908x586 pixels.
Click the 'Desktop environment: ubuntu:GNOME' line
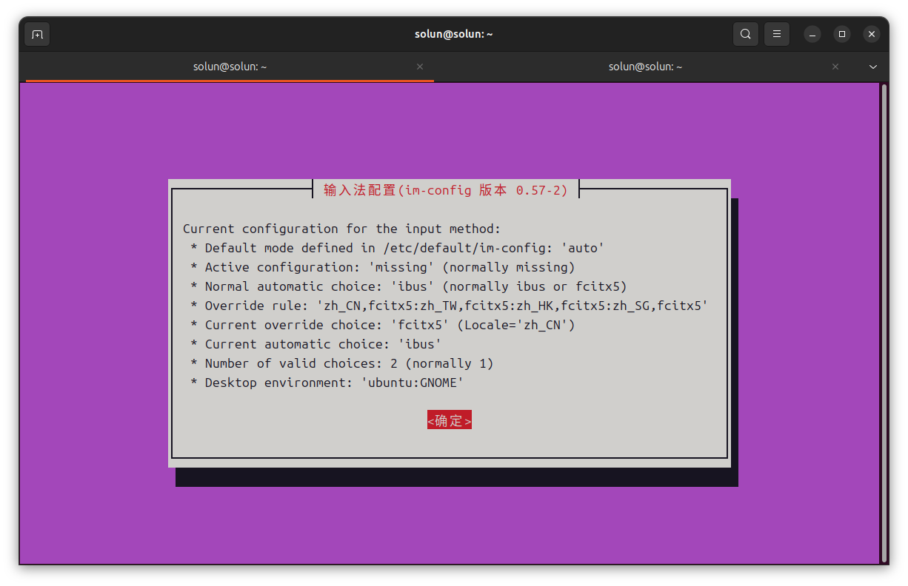327,383
